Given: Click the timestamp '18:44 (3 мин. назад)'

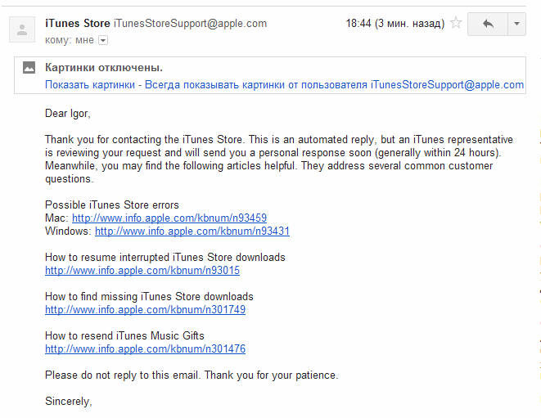Looking at the screenshot, I should [395, 24].
